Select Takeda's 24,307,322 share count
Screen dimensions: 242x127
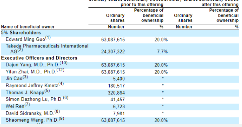(x=113, y=51)
